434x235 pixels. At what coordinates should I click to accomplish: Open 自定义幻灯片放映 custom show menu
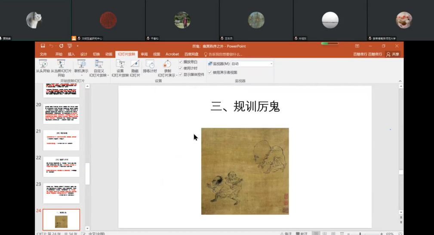tap(98, 68)
